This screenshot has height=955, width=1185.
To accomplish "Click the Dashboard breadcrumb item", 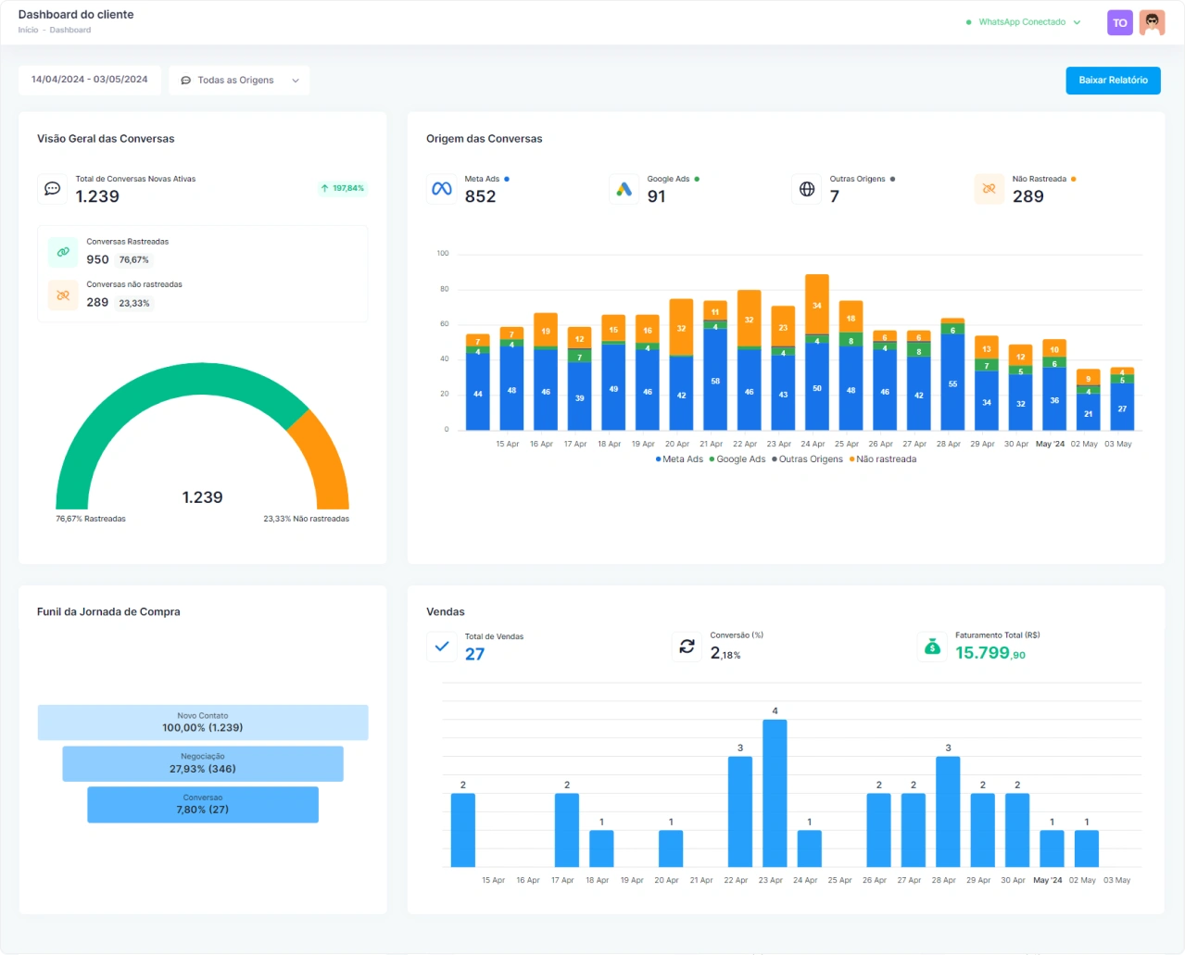I will 70,31.
